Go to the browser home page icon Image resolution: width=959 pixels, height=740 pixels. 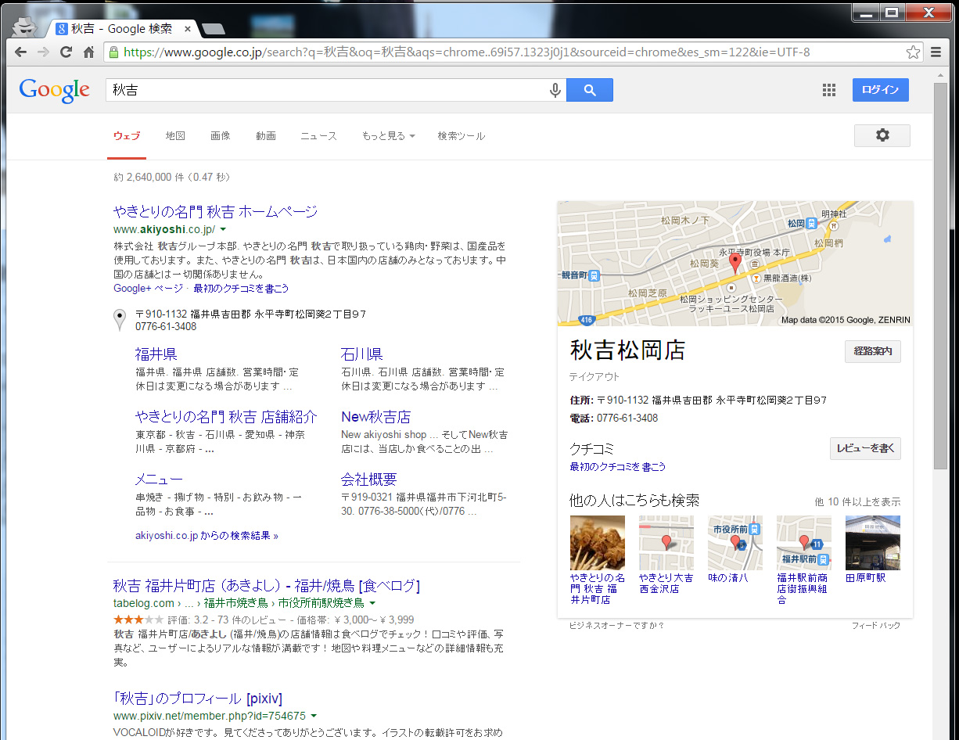[88, 52]
